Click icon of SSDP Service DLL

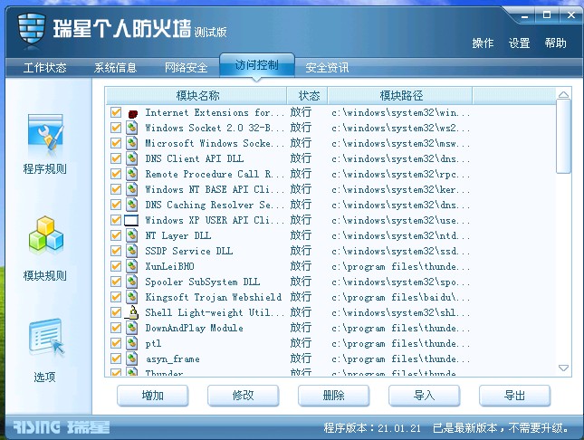(x=131, y=251)
